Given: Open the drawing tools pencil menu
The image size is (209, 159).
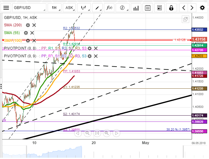Looking at the screenshot, I should (x=97, y=7).
